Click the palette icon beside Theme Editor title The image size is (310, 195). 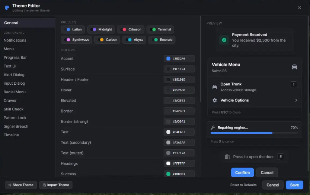7,8
